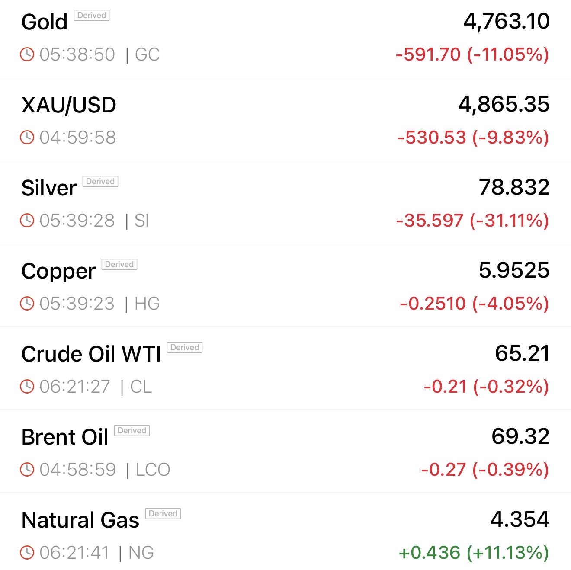Viewport: 571px width, 570px height.
Task: Open the Brent Oil quote
Action: (65, 437)
